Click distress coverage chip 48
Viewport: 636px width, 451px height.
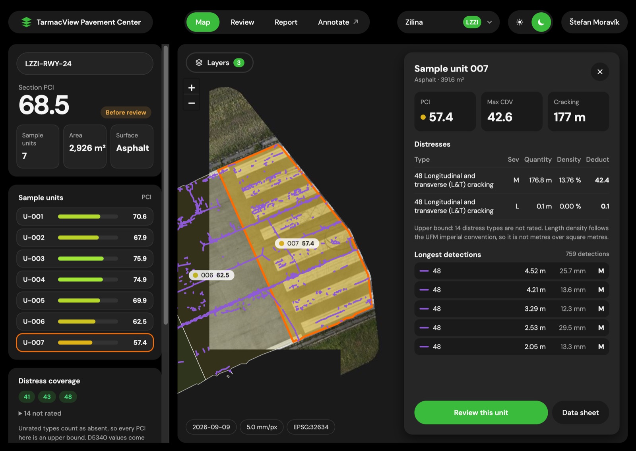(68, 397)
